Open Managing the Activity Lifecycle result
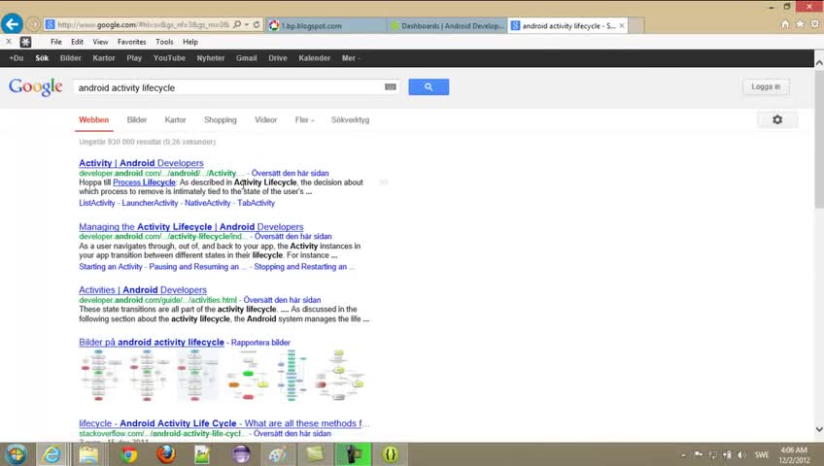 (191, 227)
